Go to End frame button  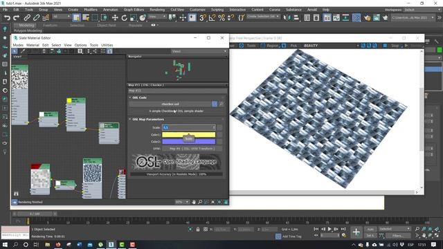pos(343,229)
